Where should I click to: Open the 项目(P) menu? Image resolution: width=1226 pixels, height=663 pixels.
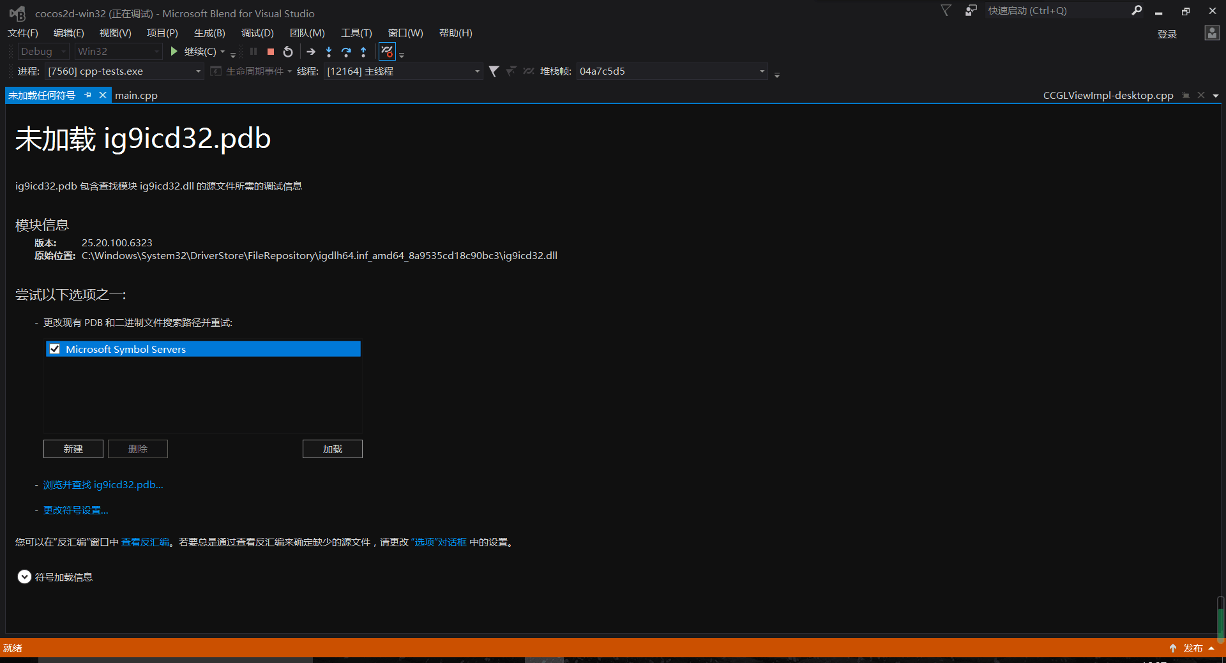point(162,33)
